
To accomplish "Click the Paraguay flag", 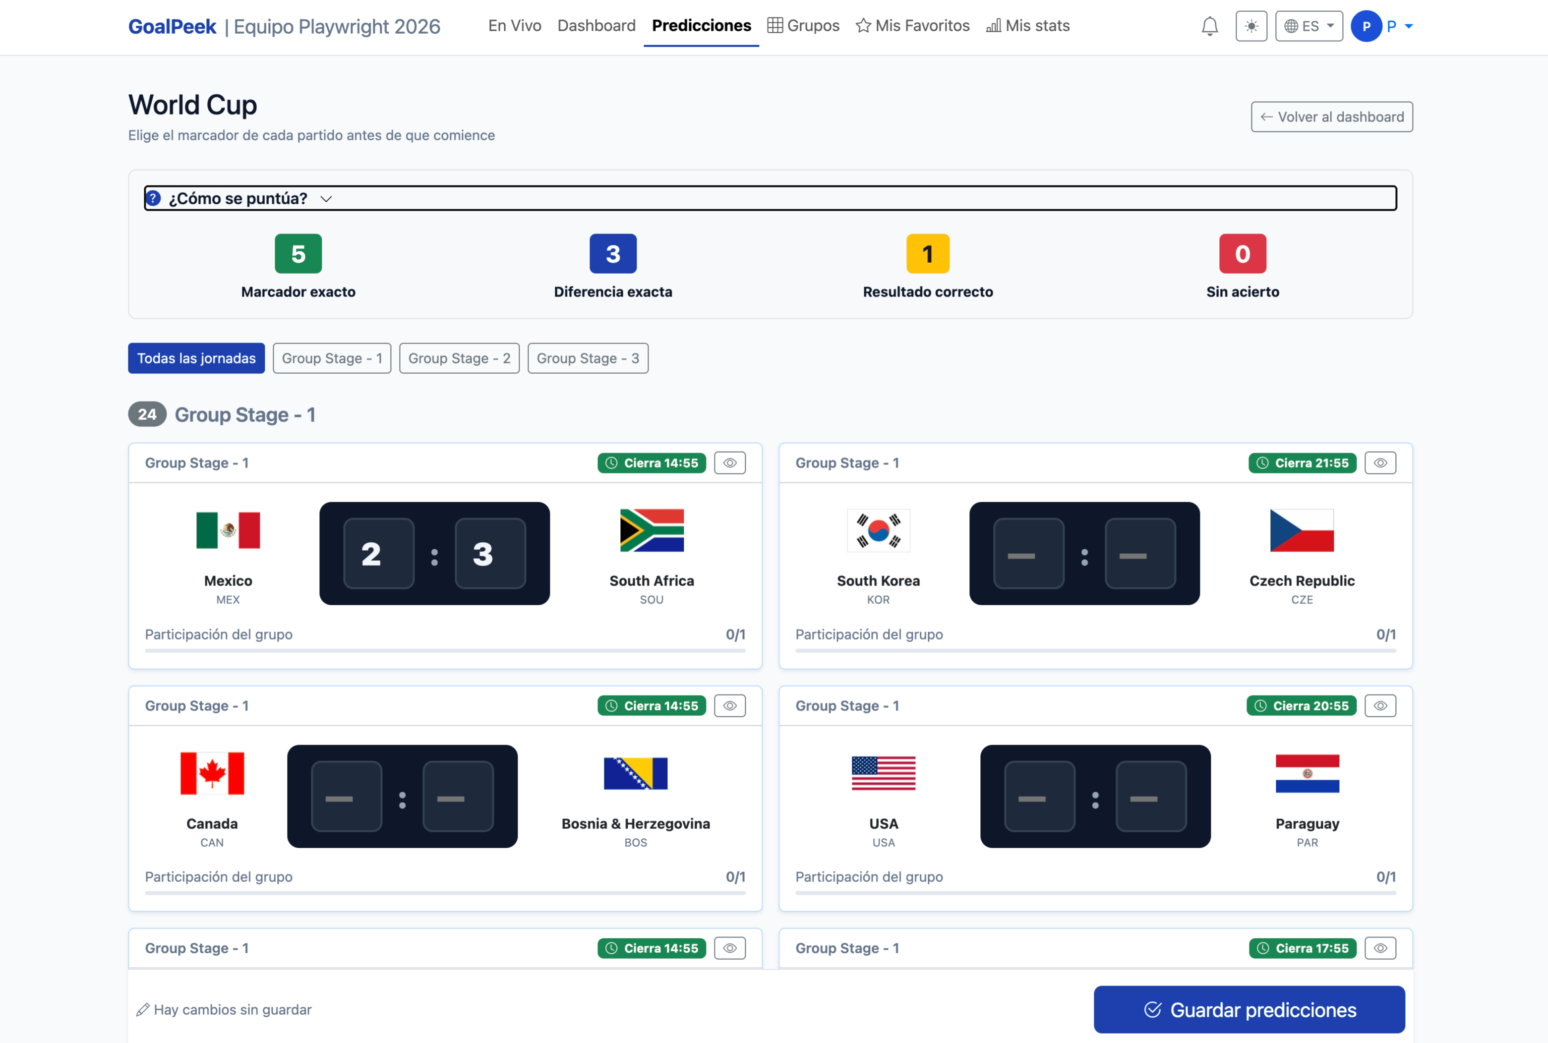I will [x=1307, y=773].
